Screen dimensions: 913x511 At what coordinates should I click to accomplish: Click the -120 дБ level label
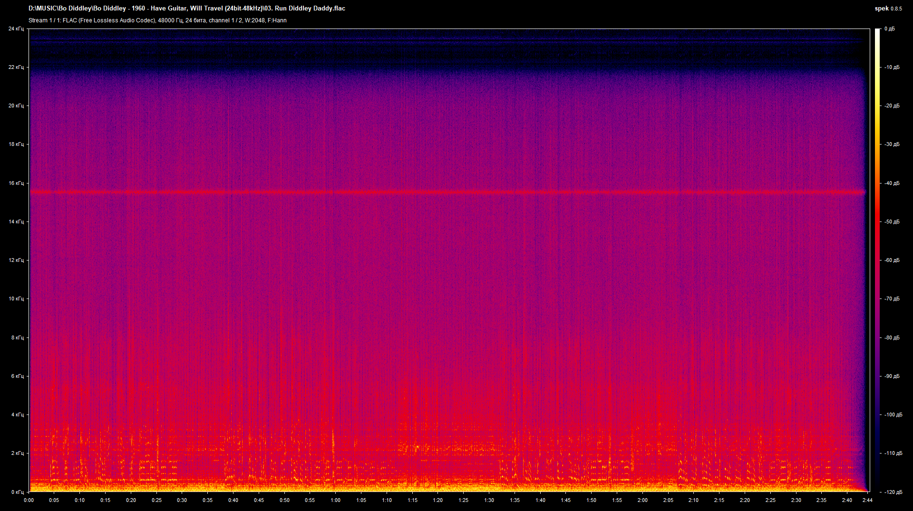pyautogui.click(x=892, y=492)
